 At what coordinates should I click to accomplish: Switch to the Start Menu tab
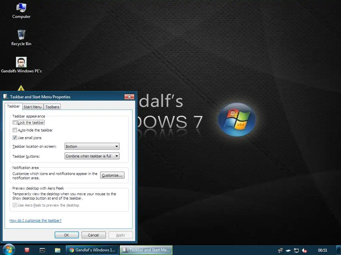tap(32, 107)
